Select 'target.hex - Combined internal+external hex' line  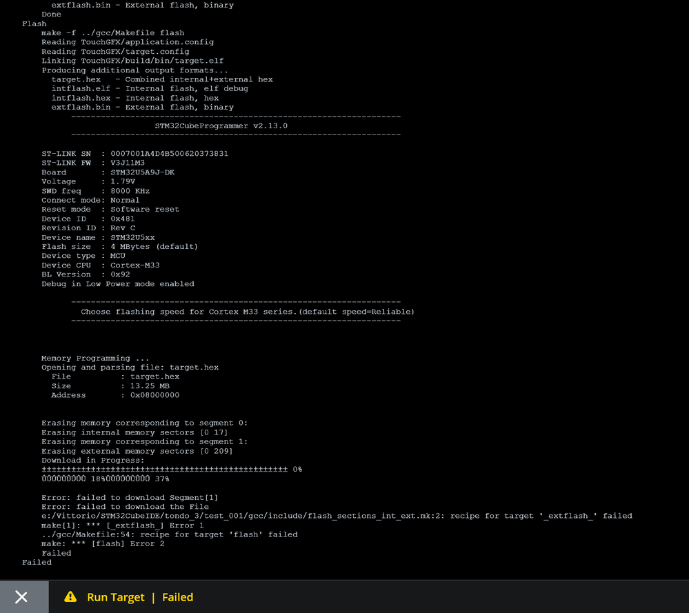tap(162, 79)
